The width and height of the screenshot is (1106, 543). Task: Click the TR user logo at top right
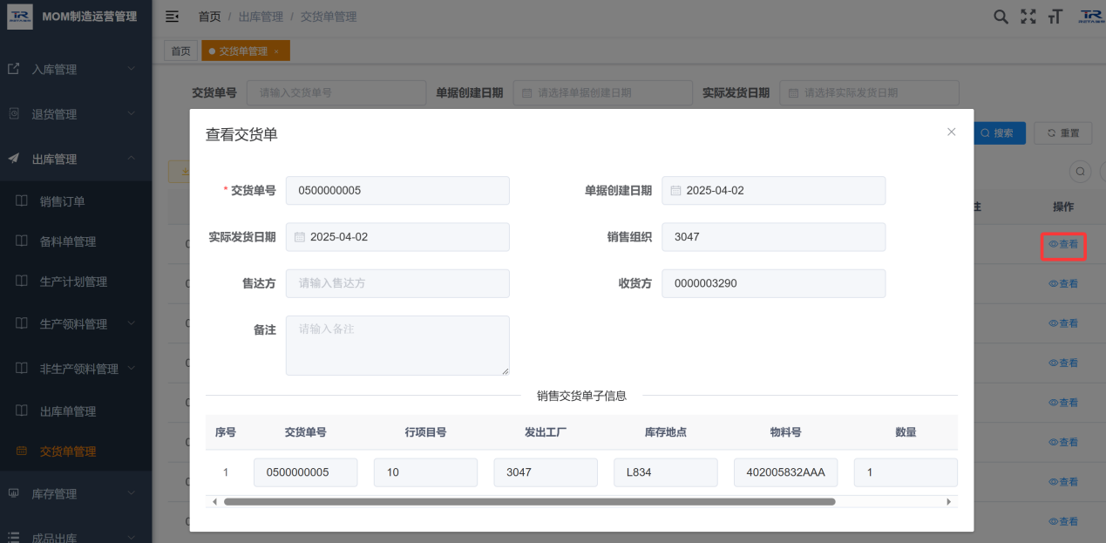(x=1090, y=17)
